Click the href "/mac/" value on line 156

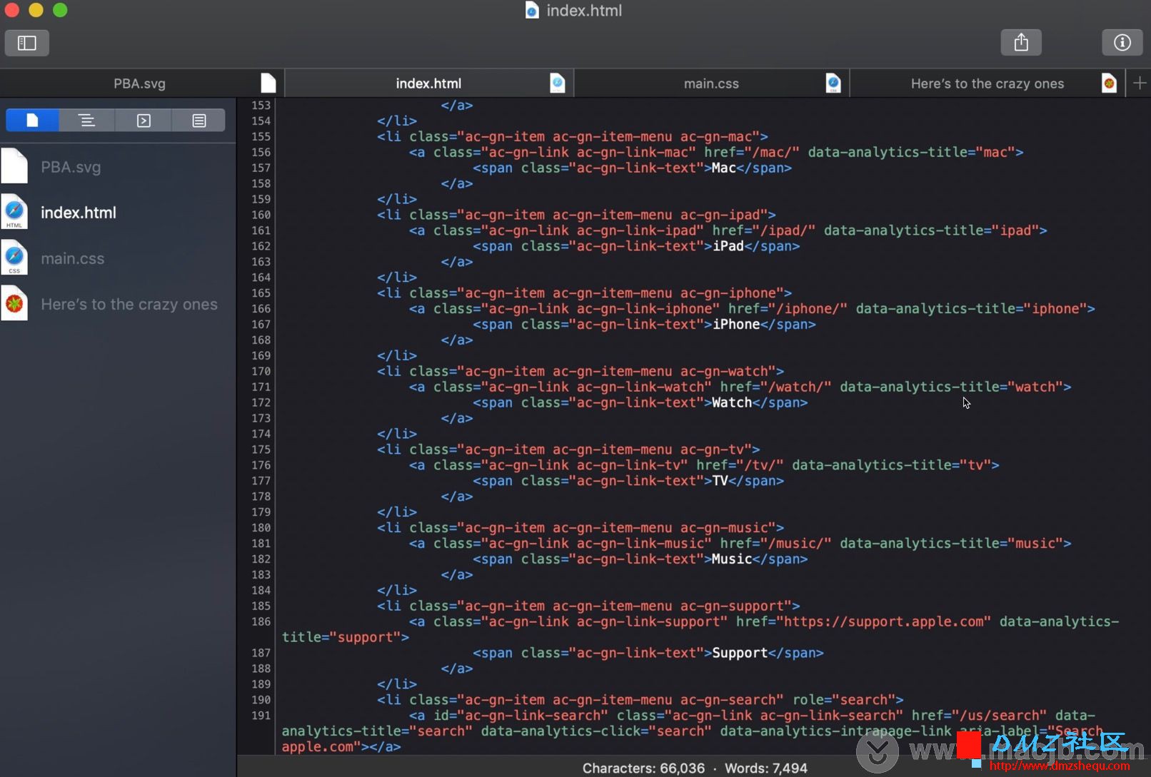[776, 152]
